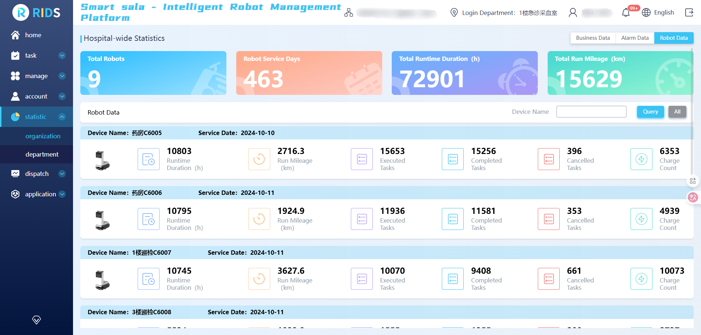Switch to the Business Data tab
Image resolution: width=701 pixels, height=335 pixels.
click(593, 38)
